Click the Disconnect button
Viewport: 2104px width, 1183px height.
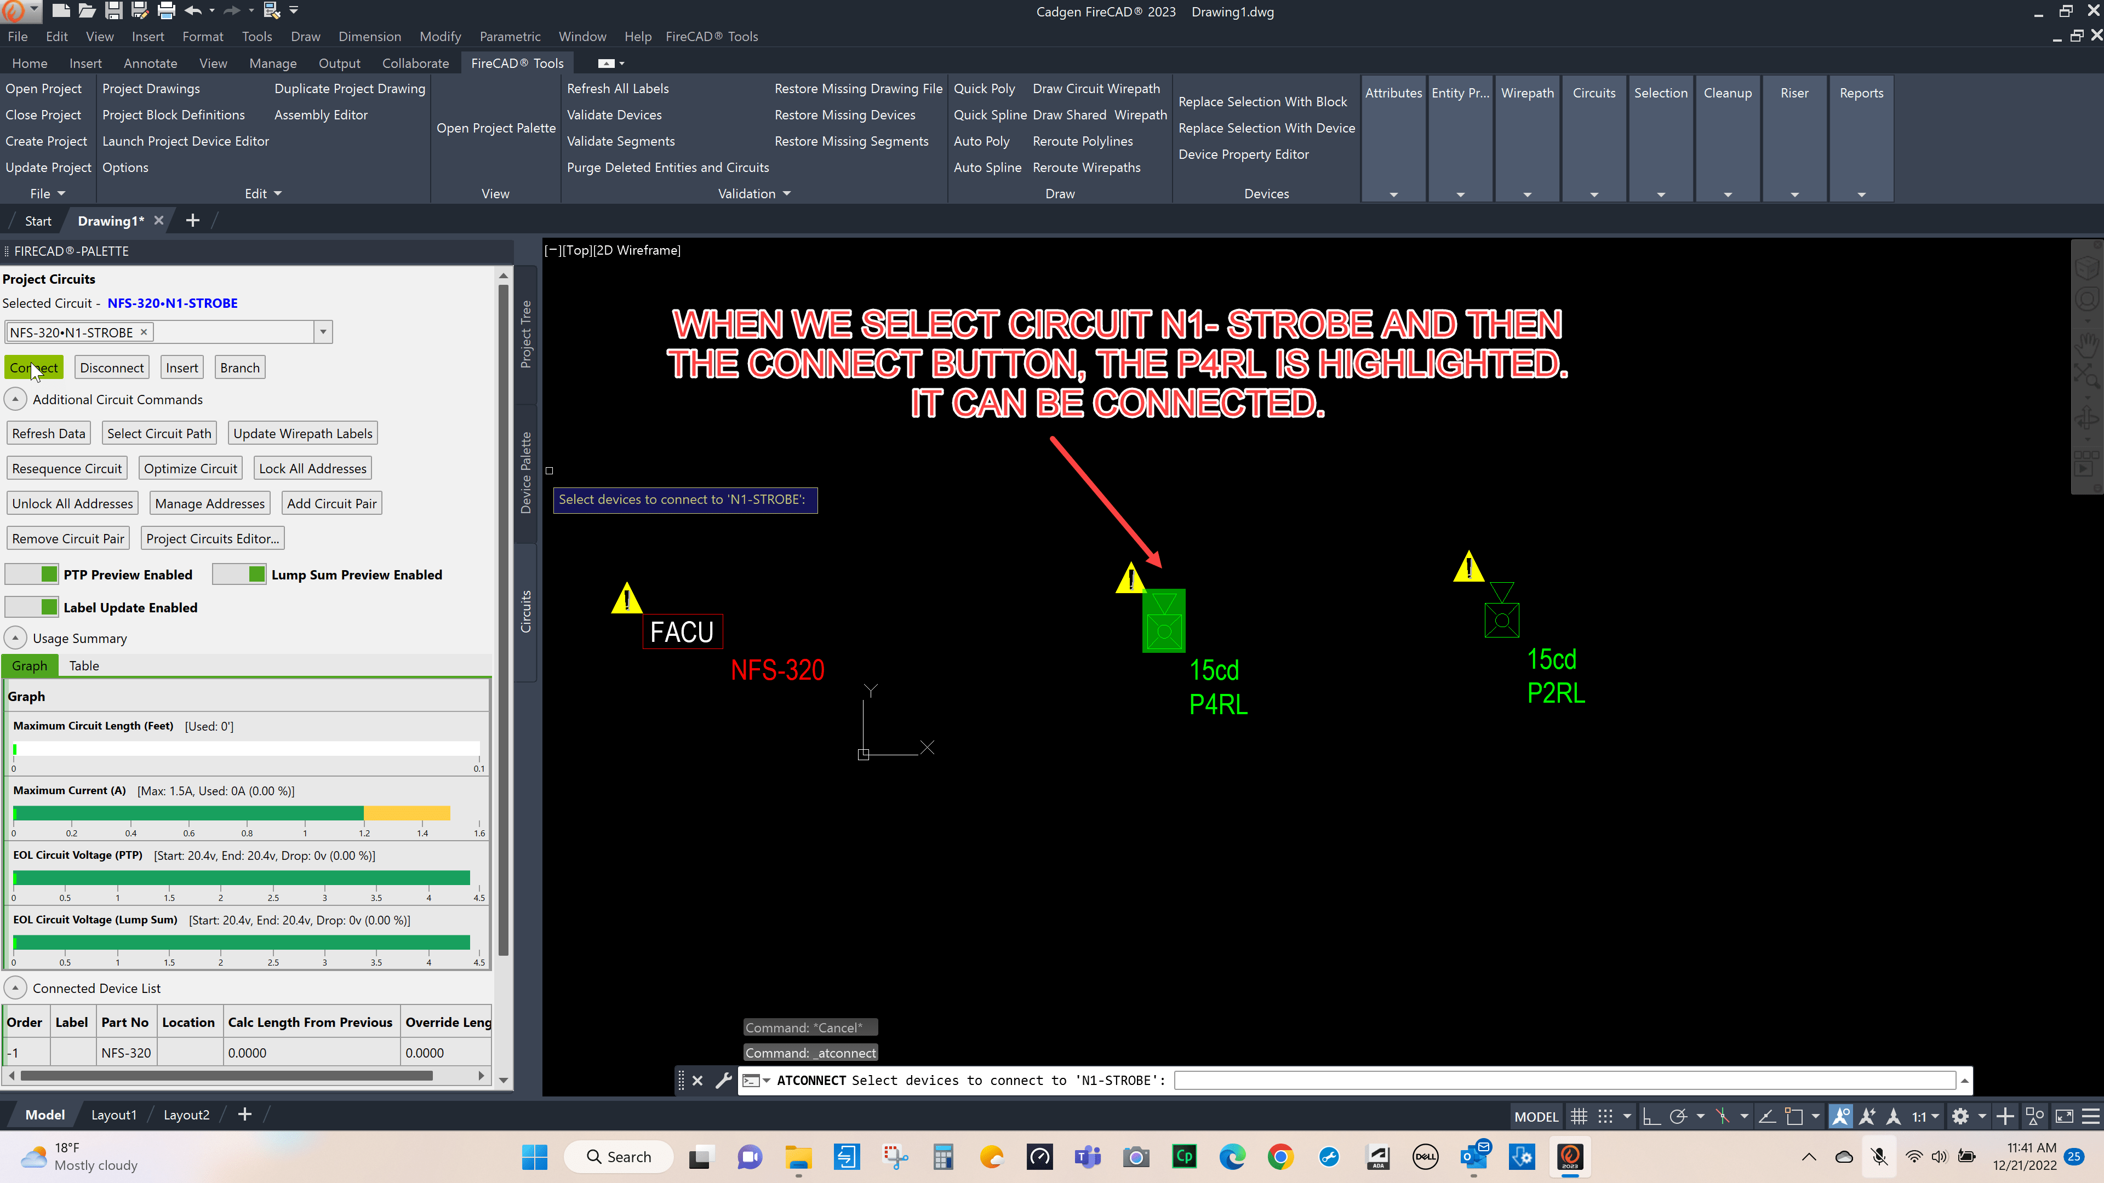click(111, 366)
